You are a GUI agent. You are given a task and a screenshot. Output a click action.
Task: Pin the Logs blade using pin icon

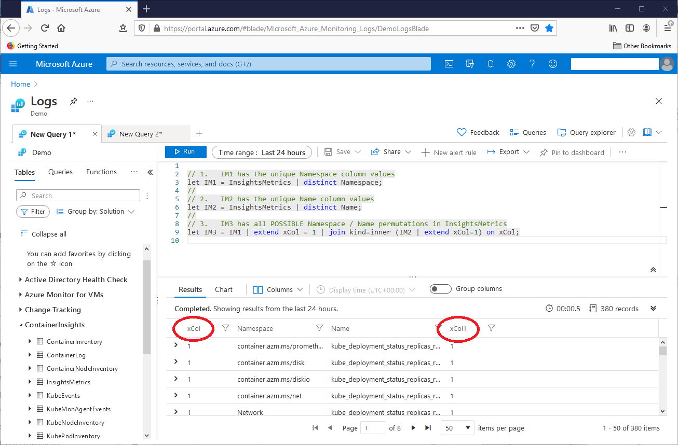(73, 101)
